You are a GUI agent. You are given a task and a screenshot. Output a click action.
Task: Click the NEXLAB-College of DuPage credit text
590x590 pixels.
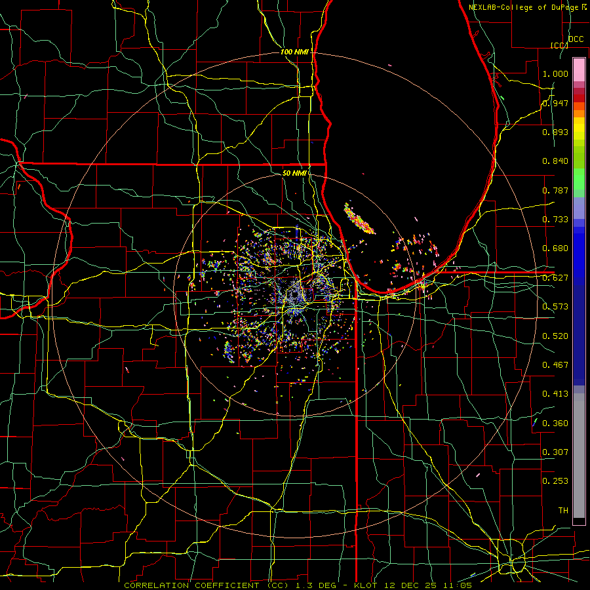click(524, 7)
